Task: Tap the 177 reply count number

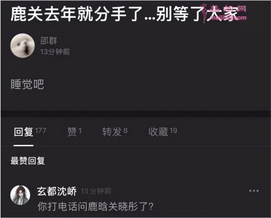Action: [41, 130]
